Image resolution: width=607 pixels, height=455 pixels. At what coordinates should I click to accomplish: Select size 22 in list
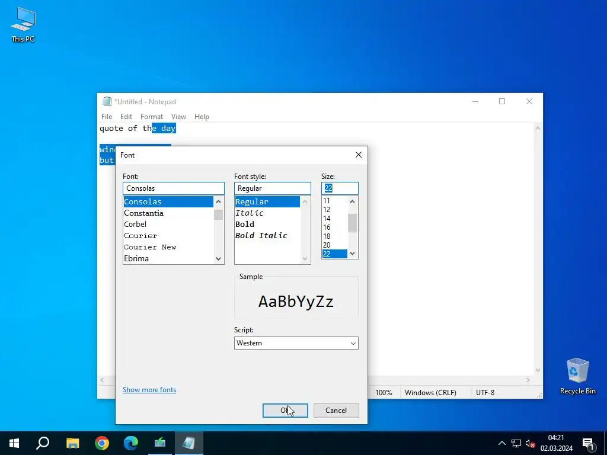334,254
